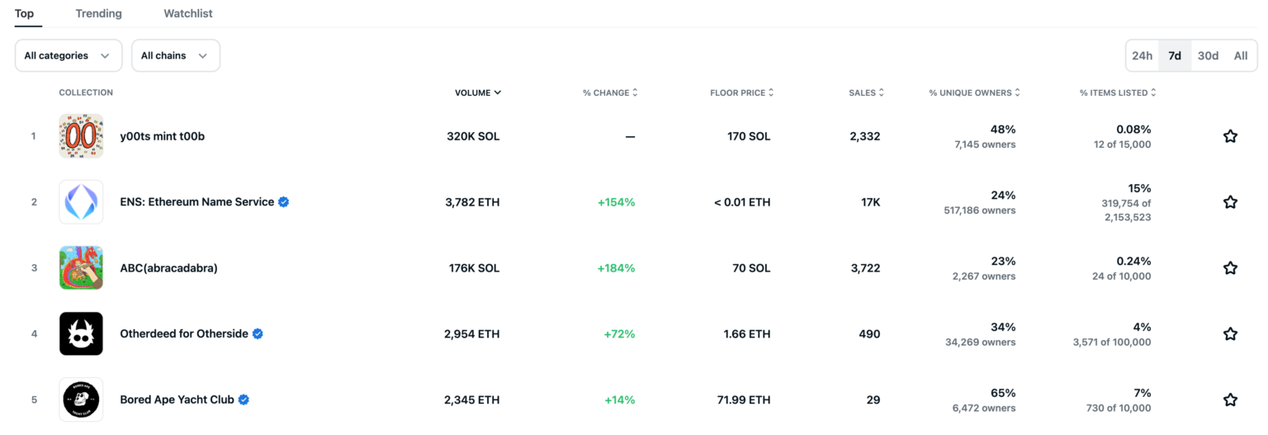The height and width of the screenshot is (435, 1268).
Task: Click the ENS verified badge icon
Action: tap(284, 202)
